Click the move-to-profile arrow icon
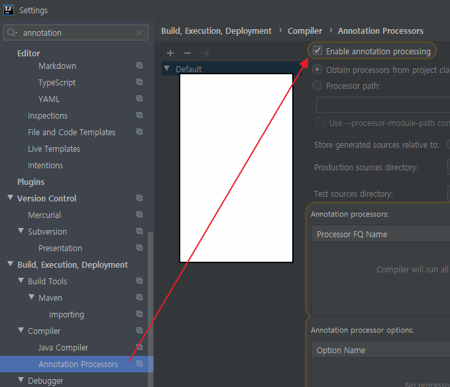The height and width of the screenshot is (387, 450). coord(205,53)
